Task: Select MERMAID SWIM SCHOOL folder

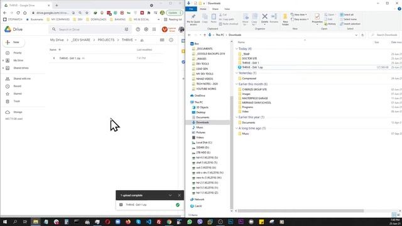Action: pyautogui.click(x=256, y=103)
